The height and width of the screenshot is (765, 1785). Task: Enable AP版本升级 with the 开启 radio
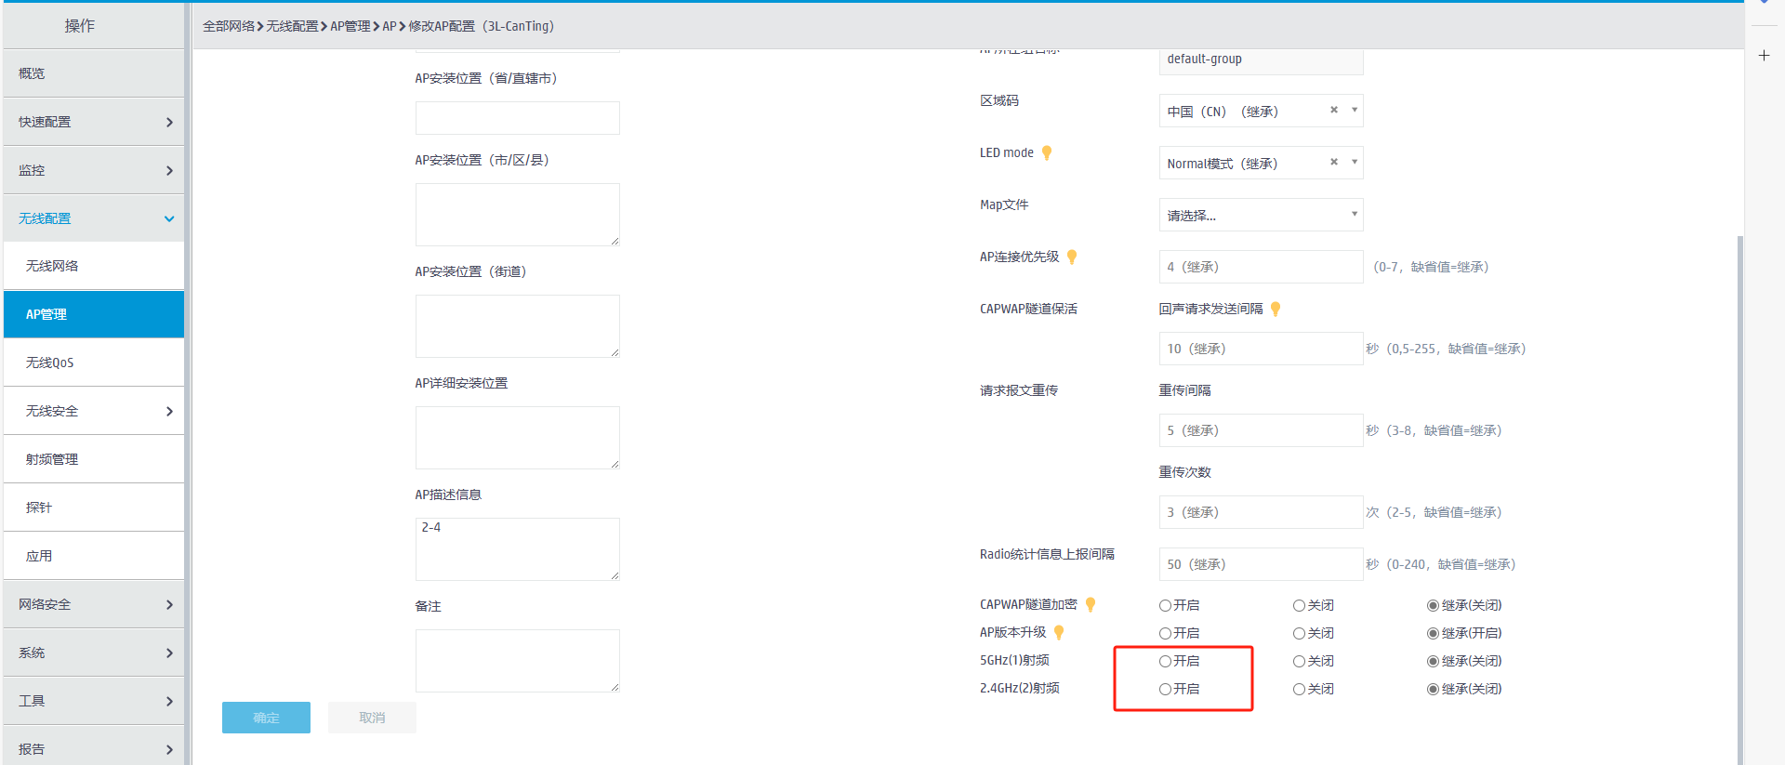1165,634
